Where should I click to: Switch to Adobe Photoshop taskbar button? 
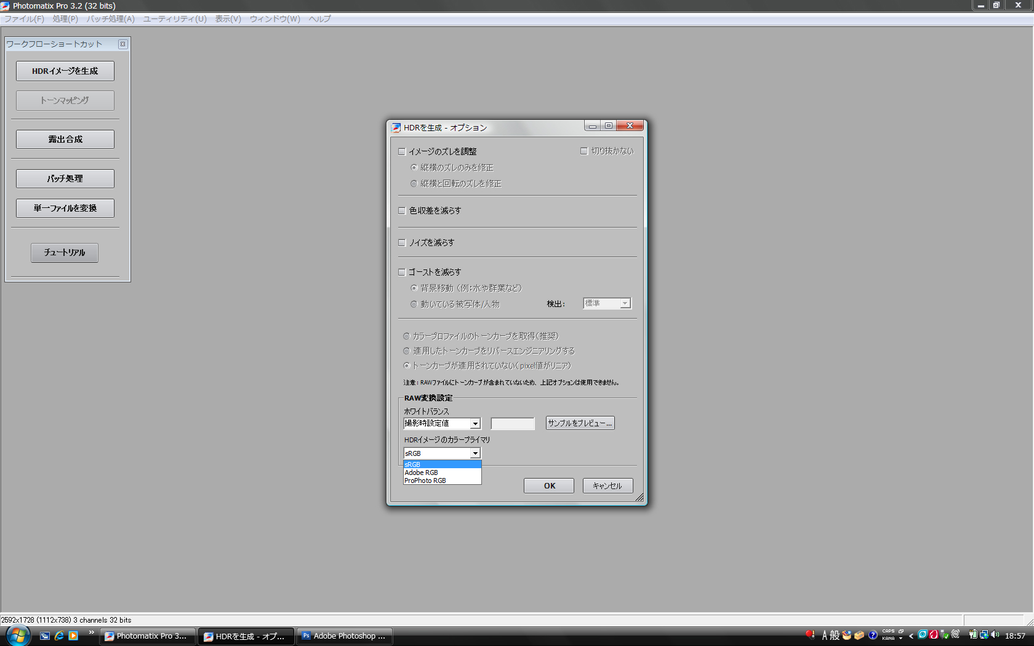point(345,636)
